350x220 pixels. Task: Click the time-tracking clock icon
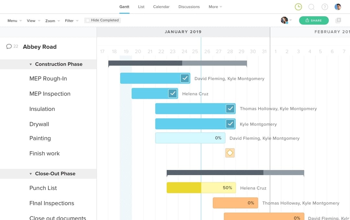[x=298, y=6]
